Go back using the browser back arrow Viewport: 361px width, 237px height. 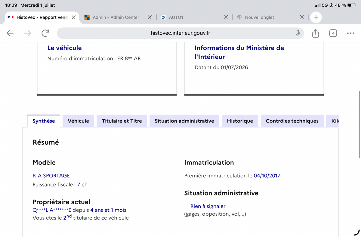(10, 33)
